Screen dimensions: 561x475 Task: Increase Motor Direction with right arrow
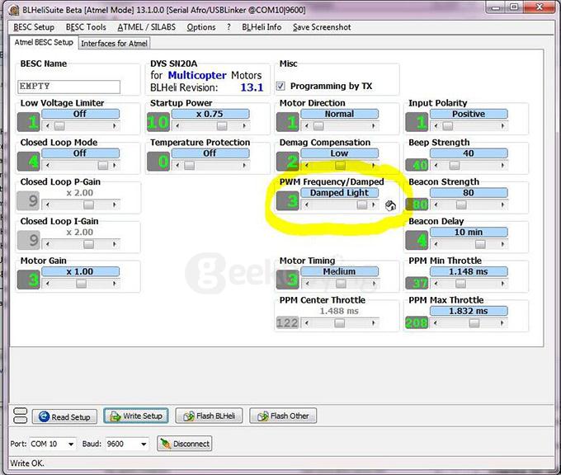click(374, 126)
